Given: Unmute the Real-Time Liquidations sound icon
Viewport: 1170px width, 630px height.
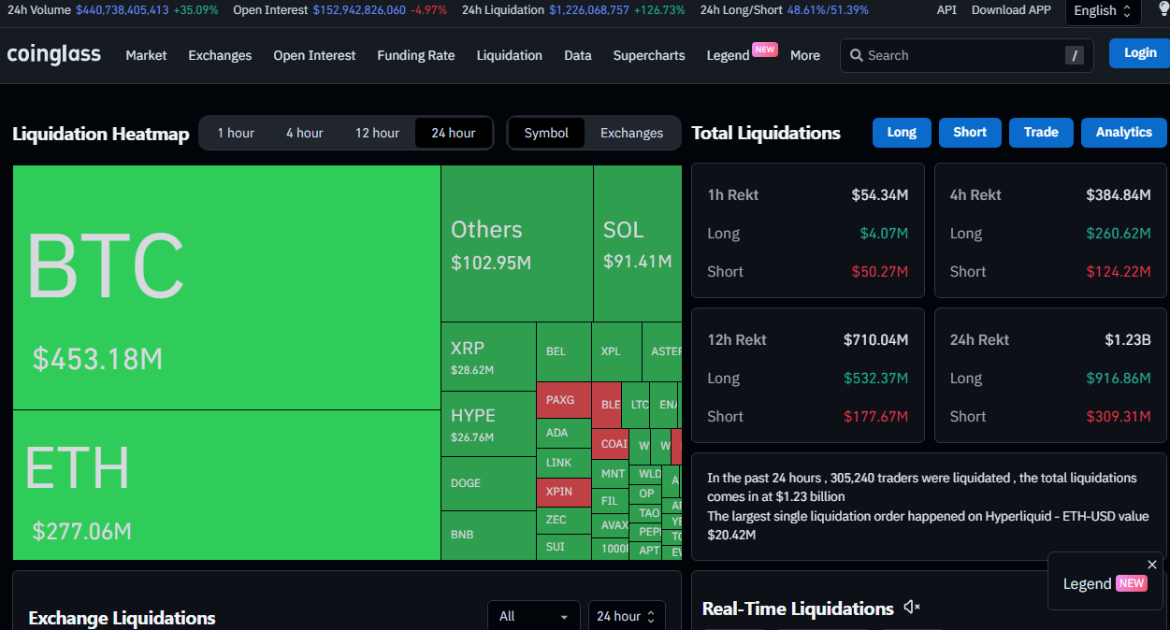Looking at the screenshot, I should (x=911, y=609).
